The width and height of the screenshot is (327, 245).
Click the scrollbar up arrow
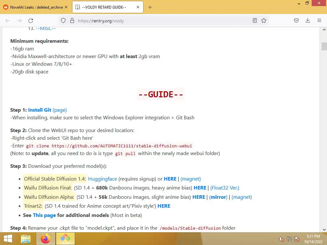(x=324, y=30)
